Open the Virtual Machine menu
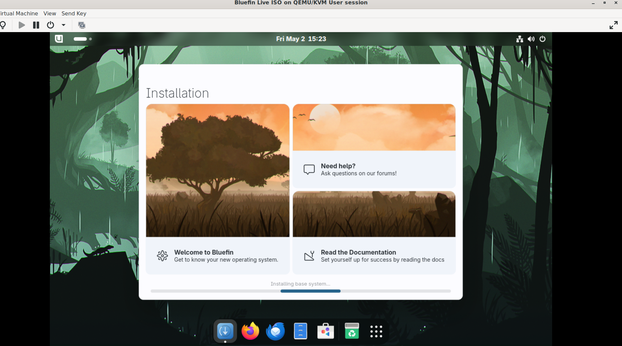The height and width of the screenshot is (346, 622). [x=19, y=13]
